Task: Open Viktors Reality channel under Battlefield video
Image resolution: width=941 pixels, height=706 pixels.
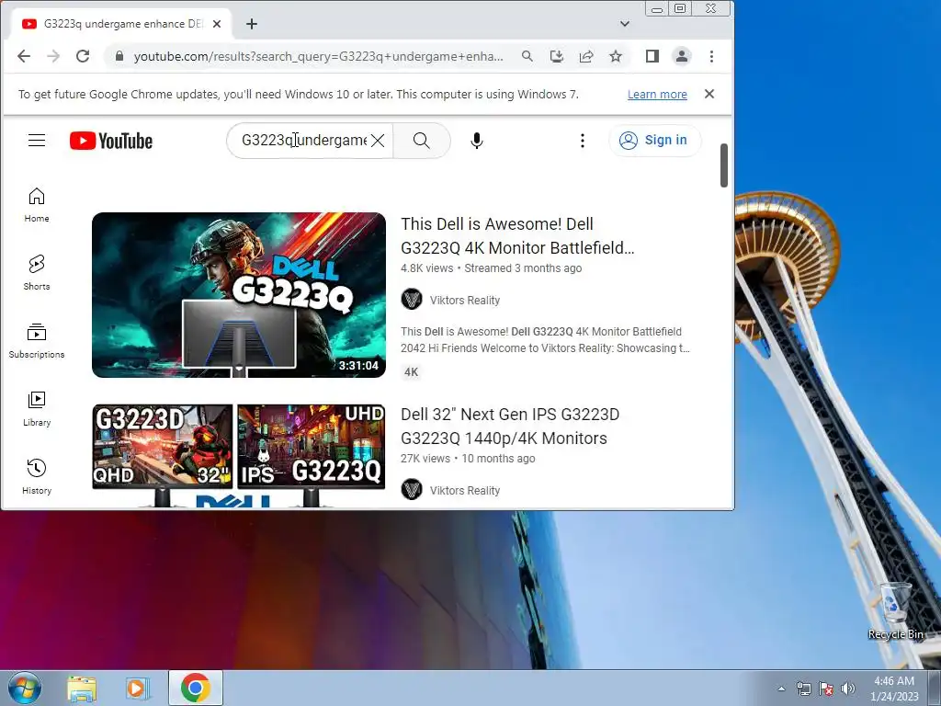Action: pos(464,301)
